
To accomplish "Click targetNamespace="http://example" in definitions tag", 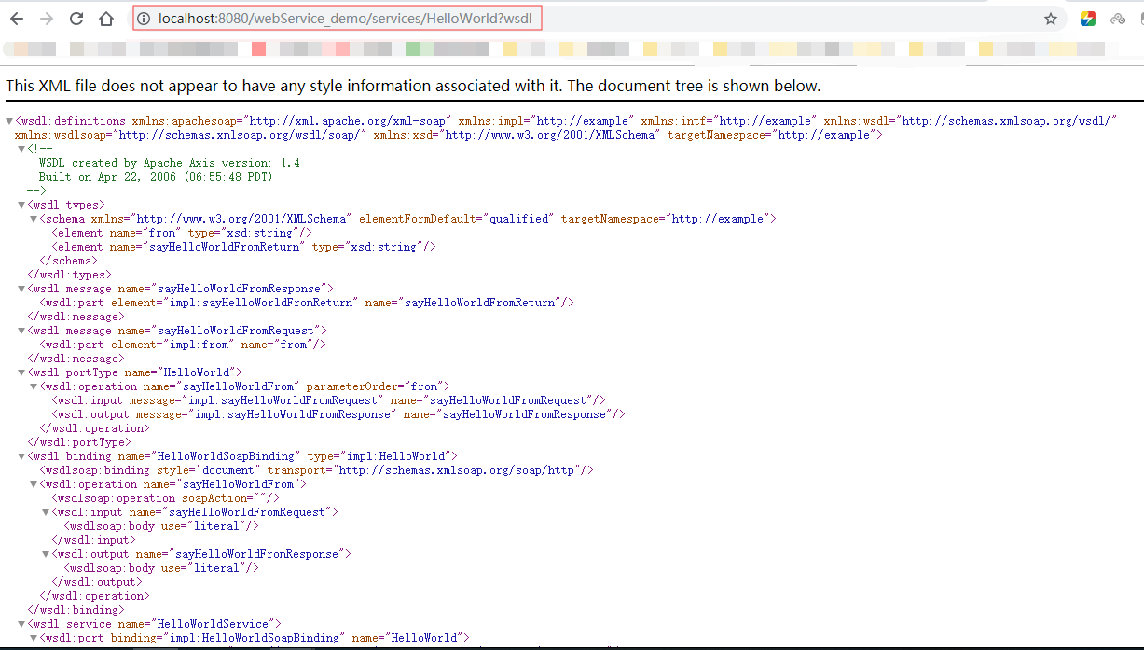I will [x=771, y=135].
